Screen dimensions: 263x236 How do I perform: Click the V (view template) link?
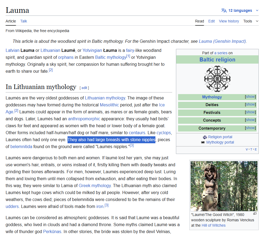click(x=247, y=149)
